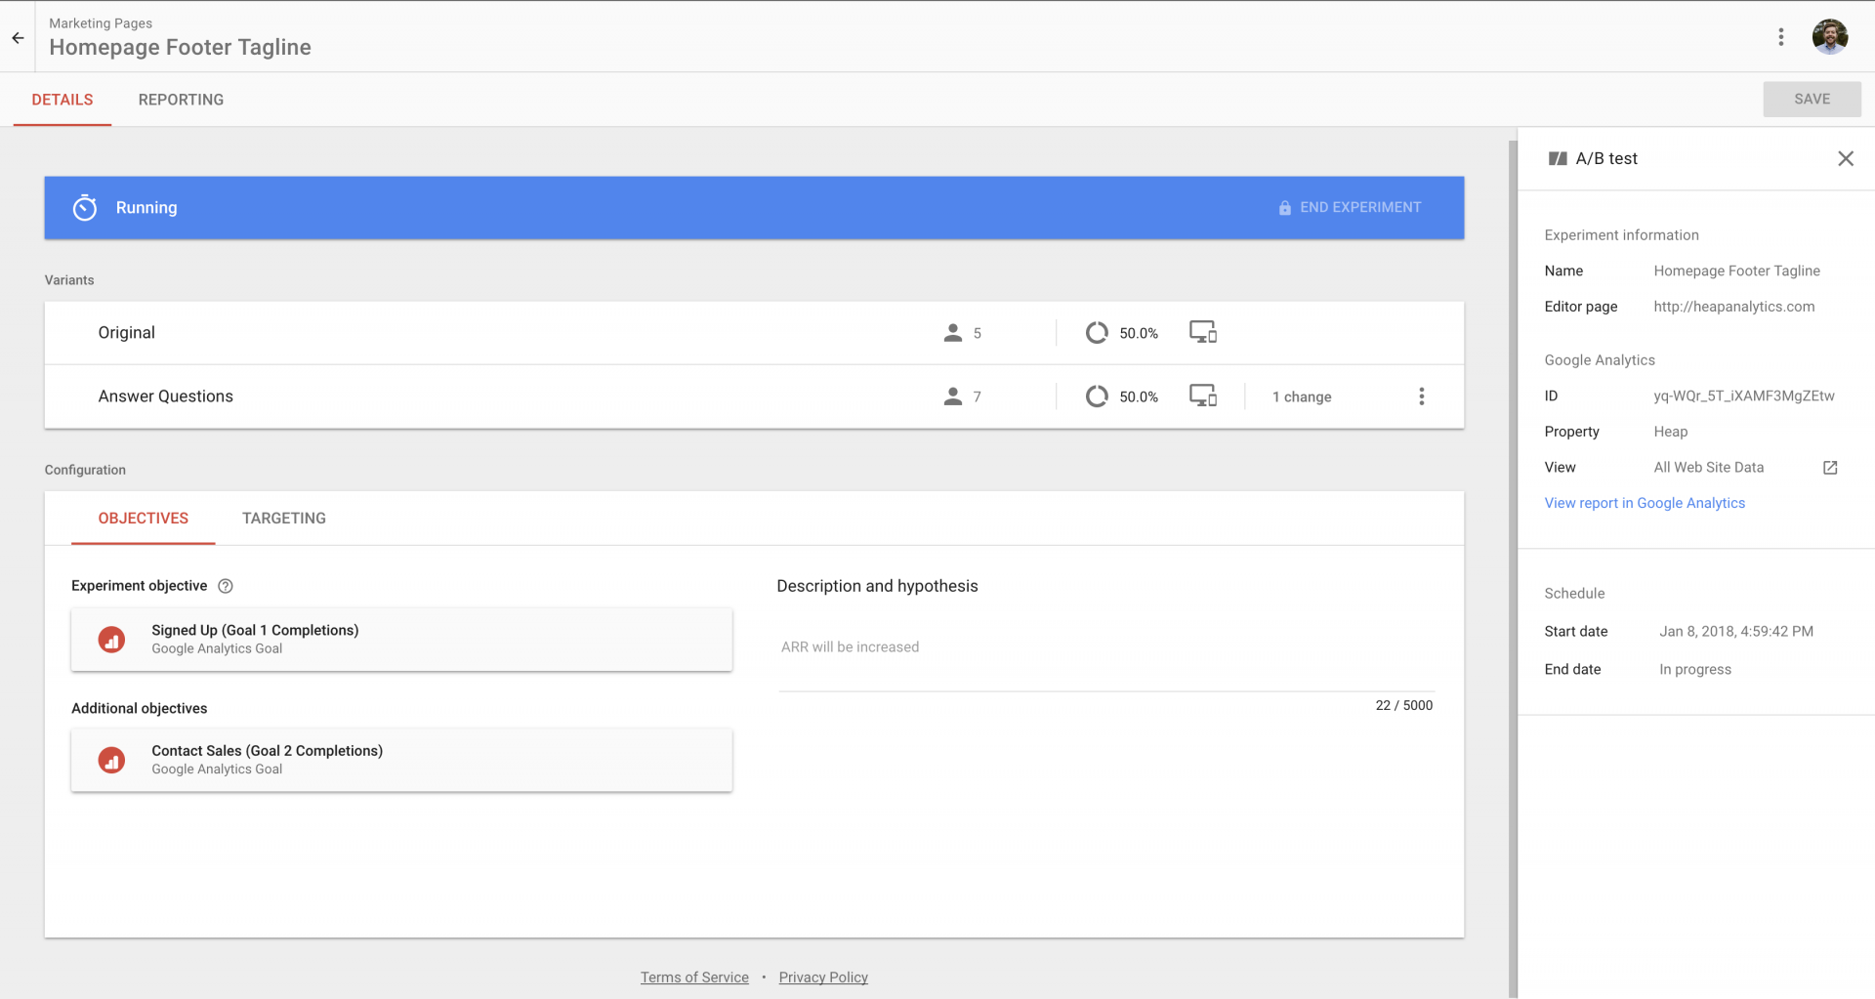Open View report in Google Analytics
Image resolution: width=1875 pixels, height=999 pixels.
pos(1645,503)
